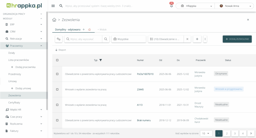Click the Dodaj zezwolenie button
The image size is (256, 138).
237,39
